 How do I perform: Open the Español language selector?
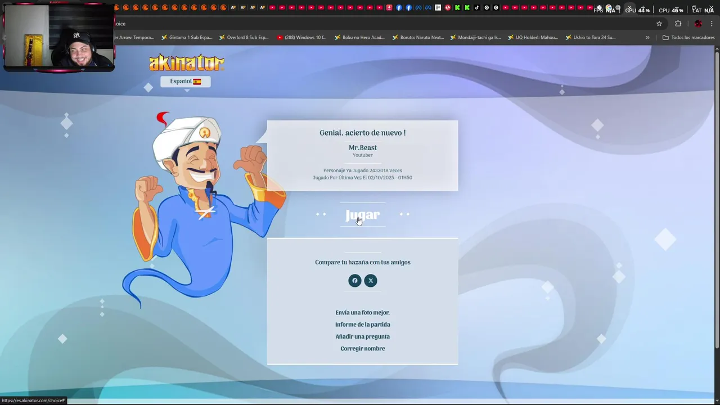pyautogui.click(x=186, y=82)
